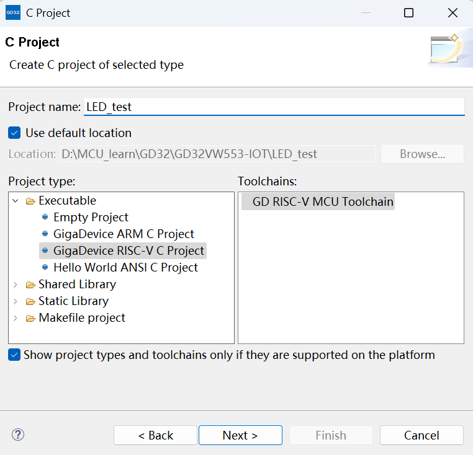The width and height of the screenshot is (473, 455).
Task: Select GigaDevice ARM C Project
Action: [x=124, y=234]
